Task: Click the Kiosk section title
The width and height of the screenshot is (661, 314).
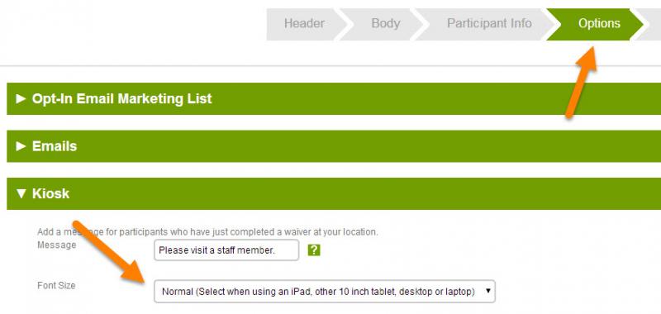Action: pyautogui.click(x=50, y=193)
